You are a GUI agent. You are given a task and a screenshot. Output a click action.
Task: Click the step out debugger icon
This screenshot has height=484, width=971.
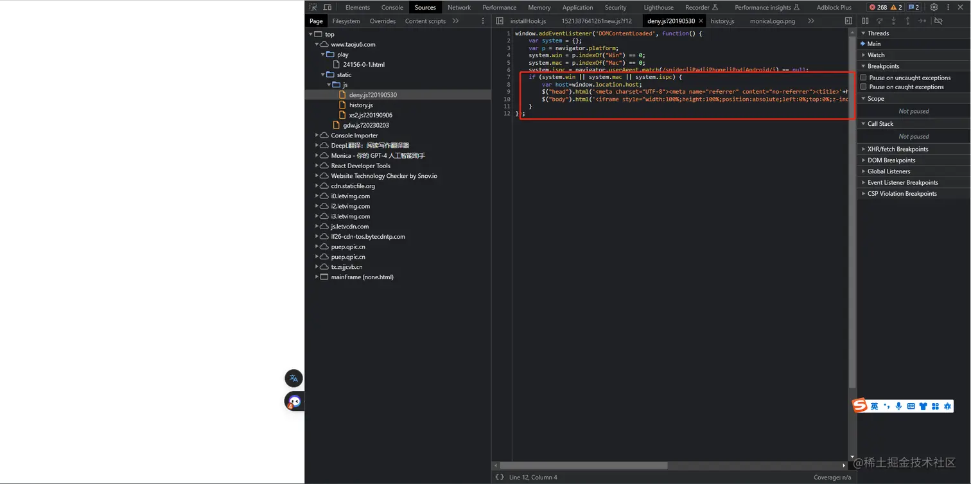click(907, 21)
